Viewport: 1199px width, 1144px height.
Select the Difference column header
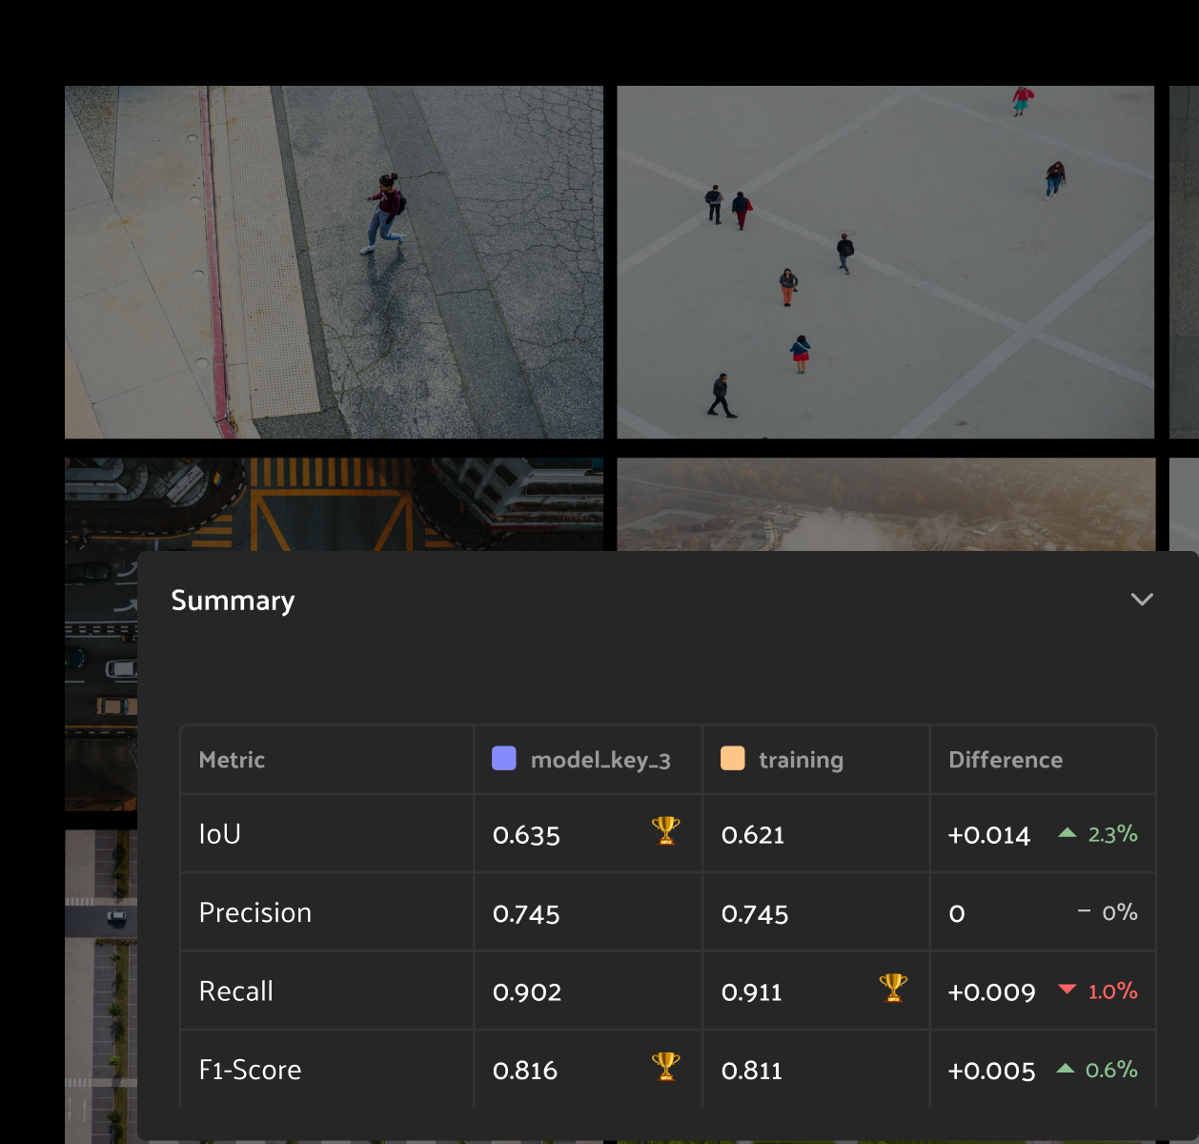point(1005,760)
